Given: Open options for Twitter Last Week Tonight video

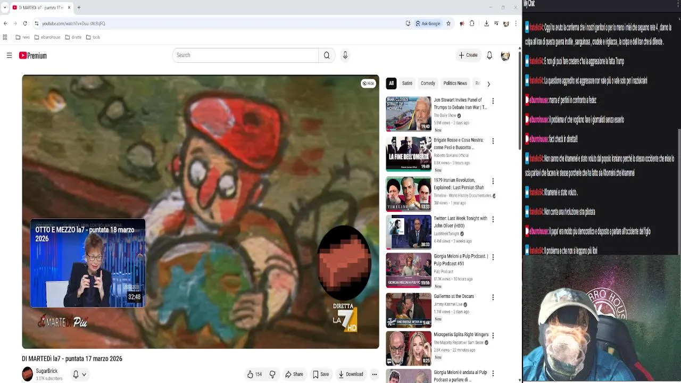Looking at the screenshot, I should (x=493, y=219).
